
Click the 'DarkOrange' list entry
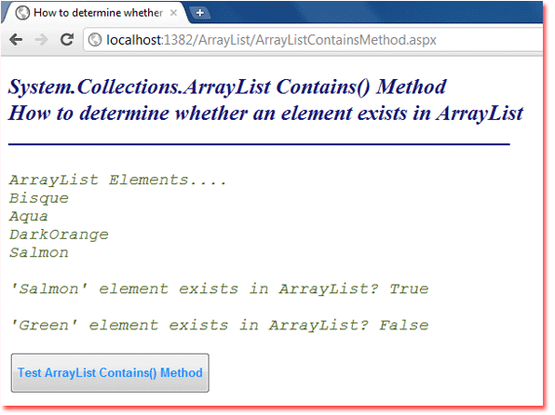[59, 234]
